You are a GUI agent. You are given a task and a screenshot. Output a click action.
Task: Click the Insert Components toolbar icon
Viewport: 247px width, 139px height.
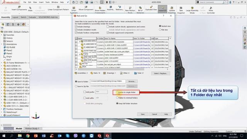pos(19,7)
